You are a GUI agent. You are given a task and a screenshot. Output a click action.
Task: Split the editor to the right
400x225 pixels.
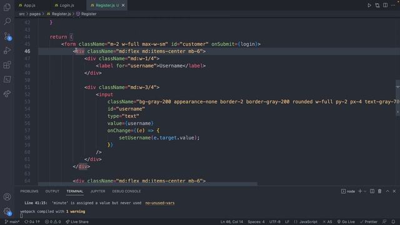(385, 5)
